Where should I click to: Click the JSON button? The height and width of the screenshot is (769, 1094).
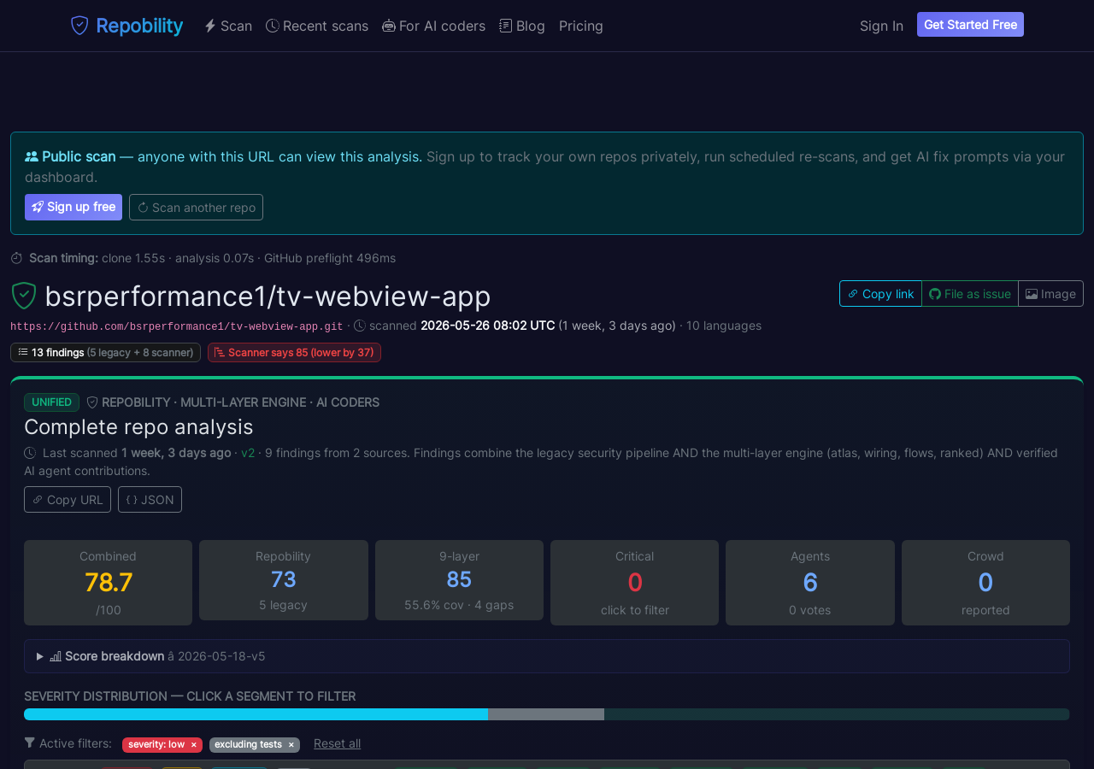[150, 499]
